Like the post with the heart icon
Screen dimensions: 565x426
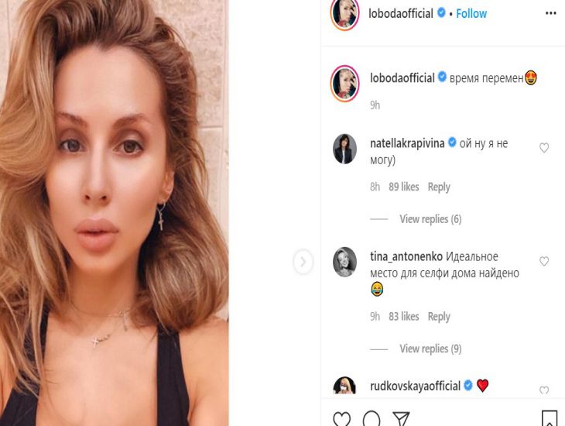click(341, 420)
